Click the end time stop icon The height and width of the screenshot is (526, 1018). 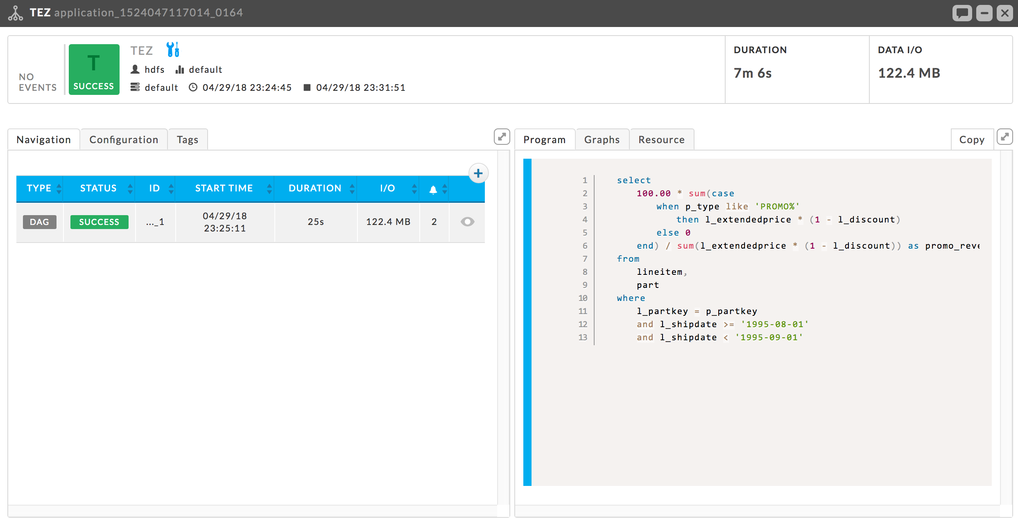307,87
